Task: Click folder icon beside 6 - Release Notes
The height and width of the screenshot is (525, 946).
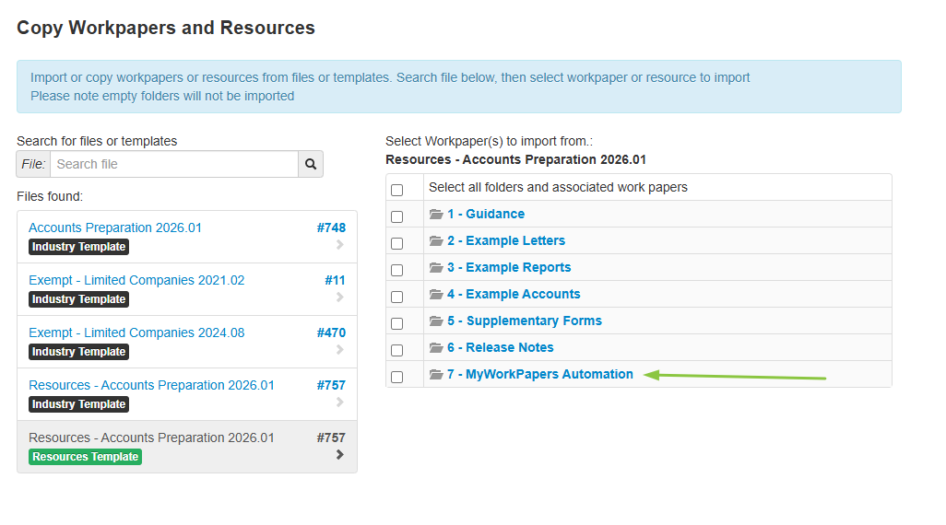Action: click(x=436, y=348)
